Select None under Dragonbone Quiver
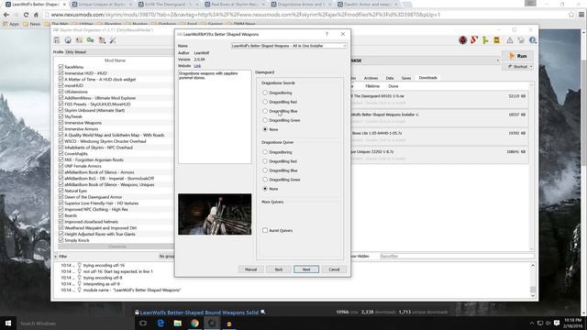The width and height of the screenshot is (587, 330). 265,189
